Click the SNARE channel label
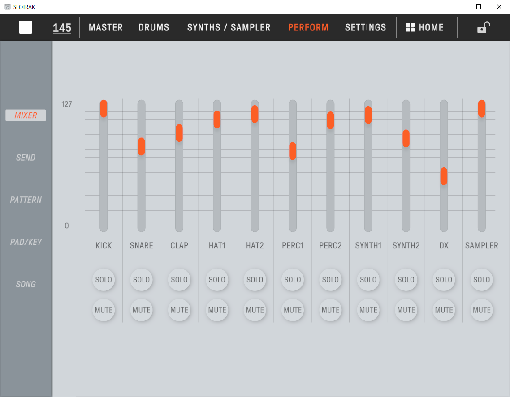510x397 pixels. click(x=141, y=246)
